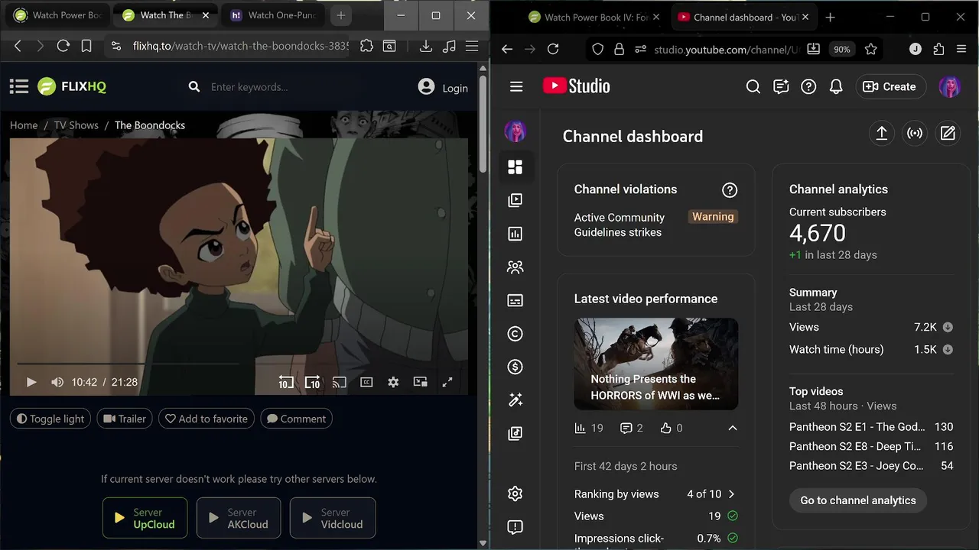Open the FlixHQ hamburger menu

19,87
